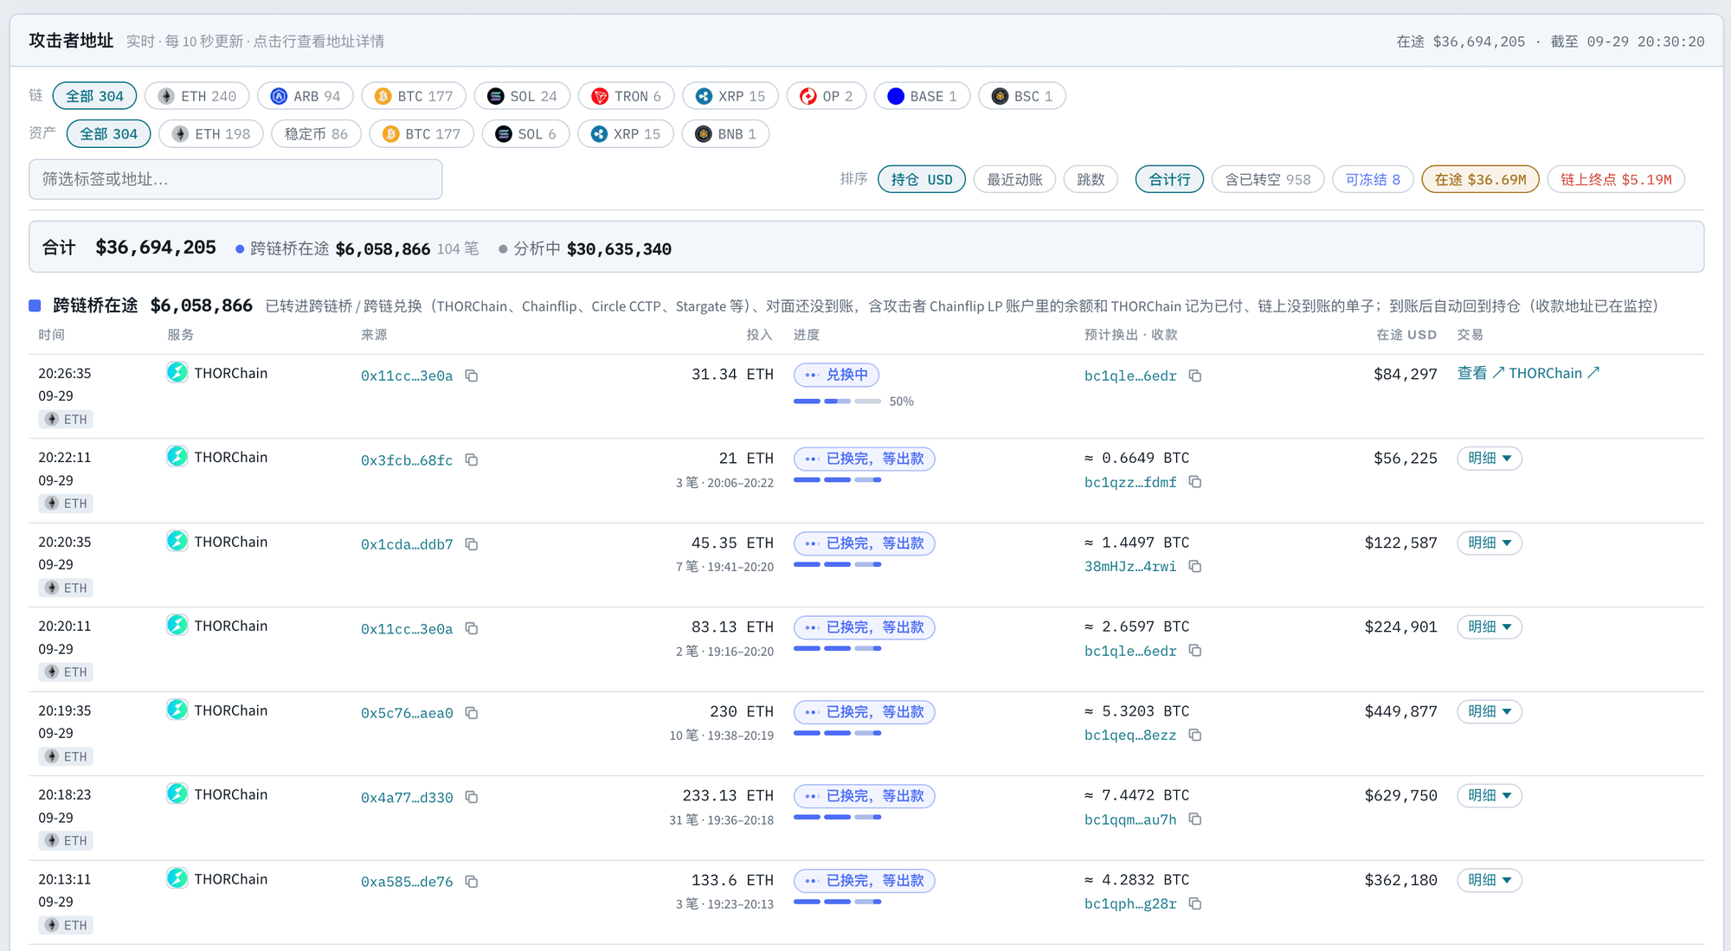Filter asset by ETH 198
The width and height of the screenshot is (1731, 951).
211,134
